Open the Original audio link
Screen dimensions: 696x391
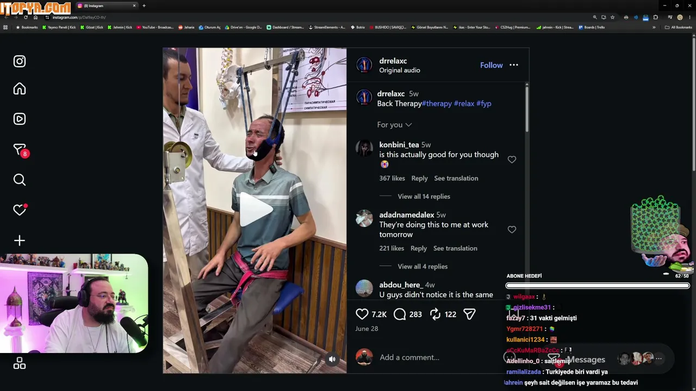click(x=400, y=71)
